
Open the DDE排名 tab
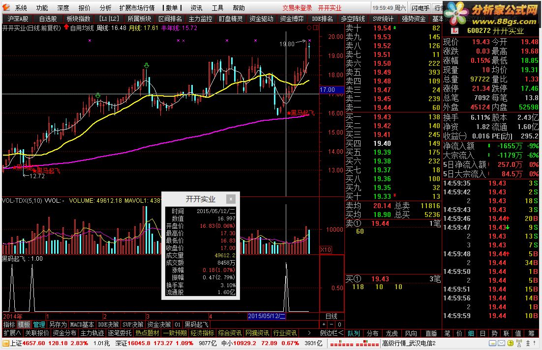322,19
